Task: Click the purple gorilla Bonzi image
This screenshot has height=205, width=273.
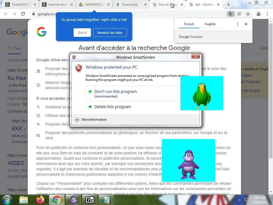Action: pos(188,160)
